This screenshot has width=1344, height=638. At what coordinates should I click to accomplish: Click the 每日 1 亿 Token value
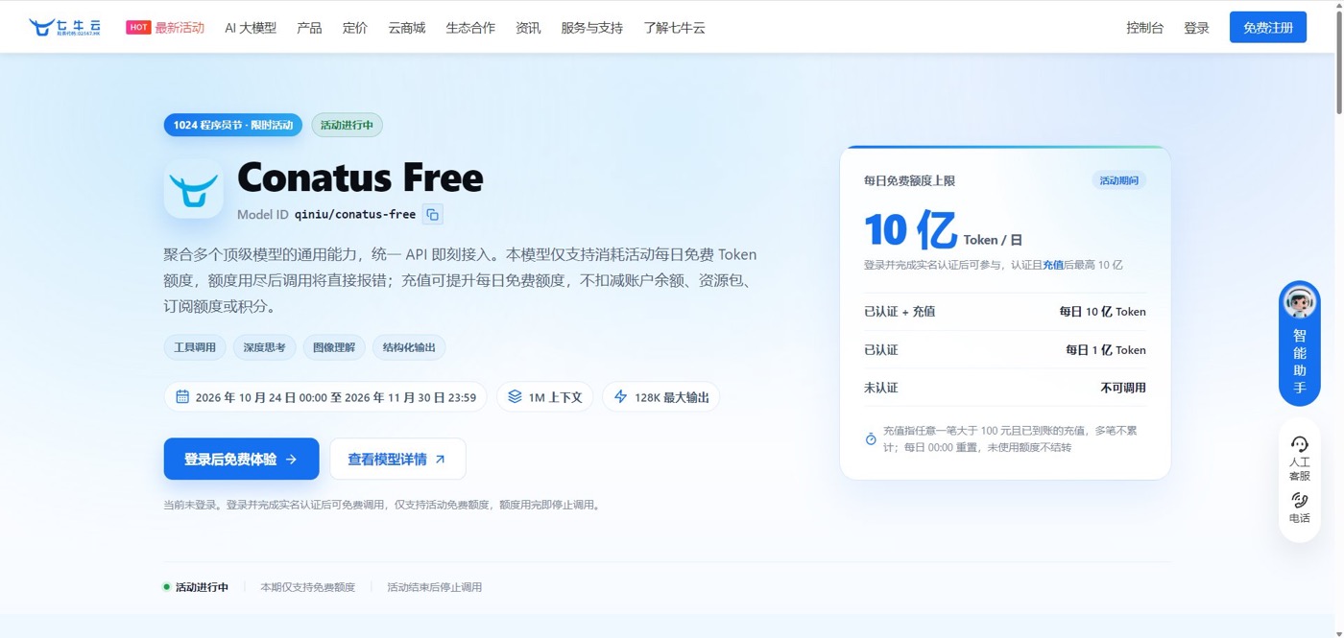pos(1105,350)
